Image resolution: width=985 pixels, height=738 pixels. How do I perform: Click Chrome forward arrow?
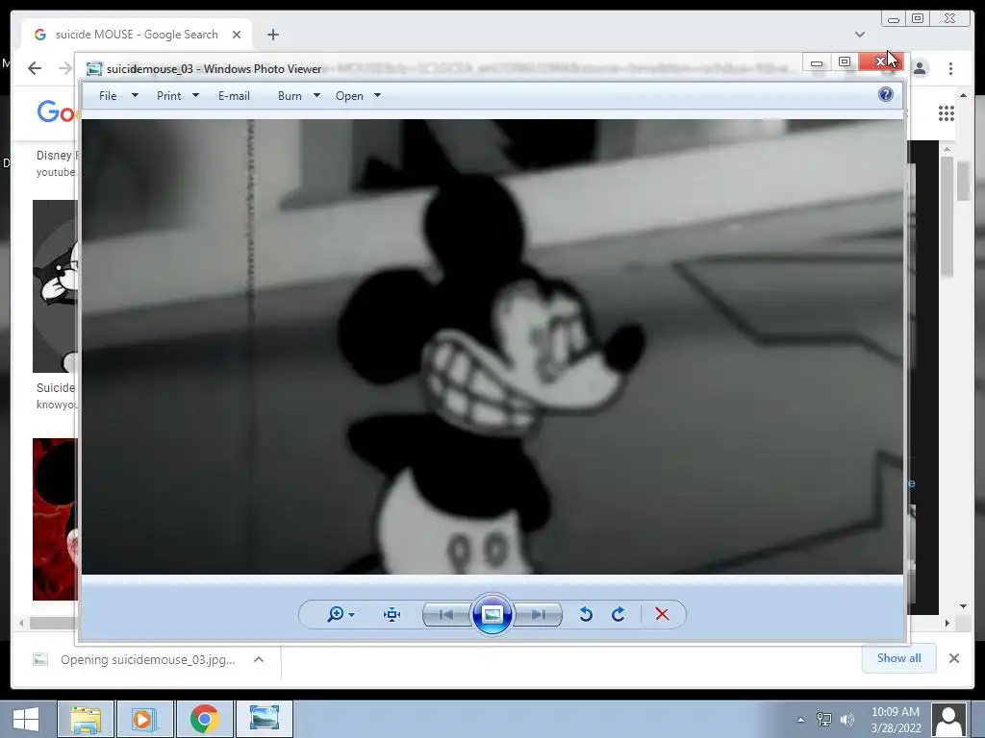click(x=64, y=68)
